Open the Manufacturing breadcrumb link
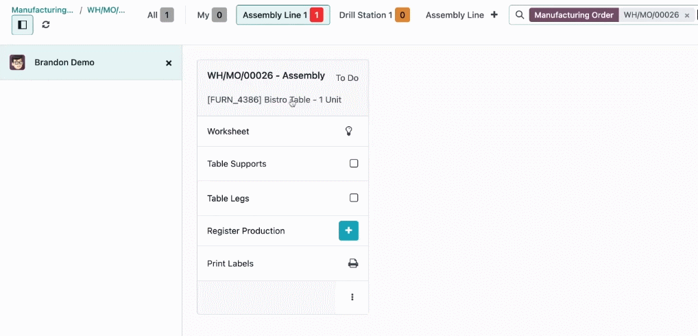 click(x=43, y=10)
